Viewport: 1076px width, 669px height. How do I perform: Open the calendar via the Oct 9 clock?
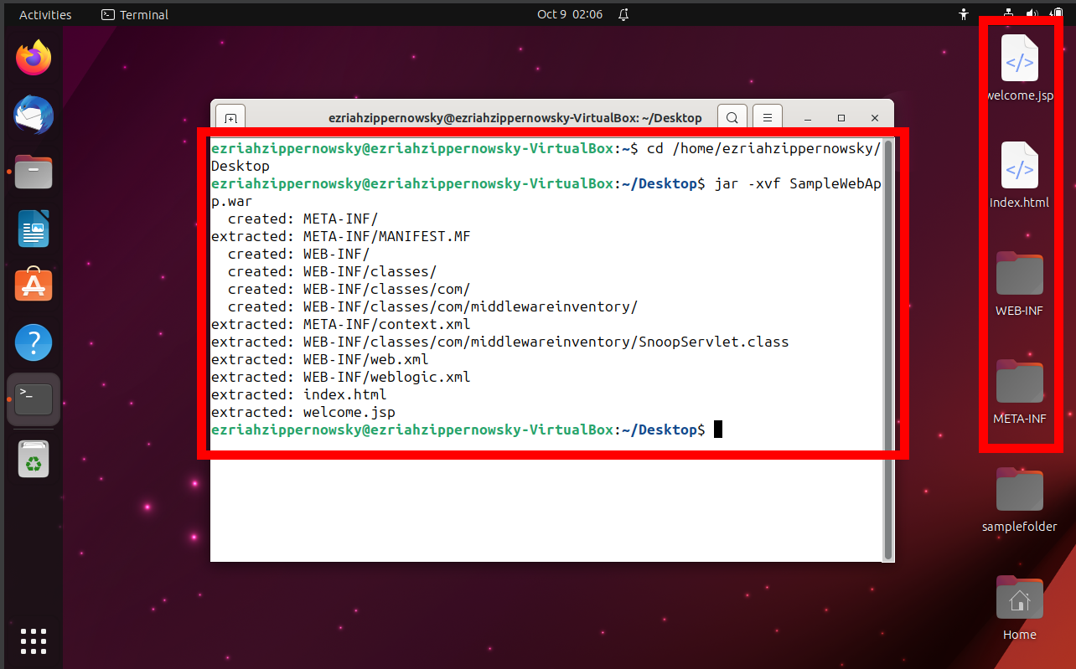570,13
